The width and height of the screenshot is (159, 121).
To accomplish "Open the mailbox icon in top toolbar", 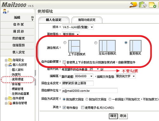I will pyautogui.click(x=133, y=5).
